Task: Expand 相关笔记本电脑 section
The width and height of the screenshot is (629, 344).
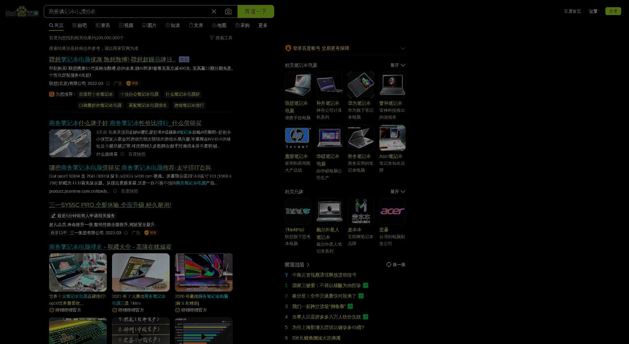Action: pyautogui.click(x=398, y=65)
